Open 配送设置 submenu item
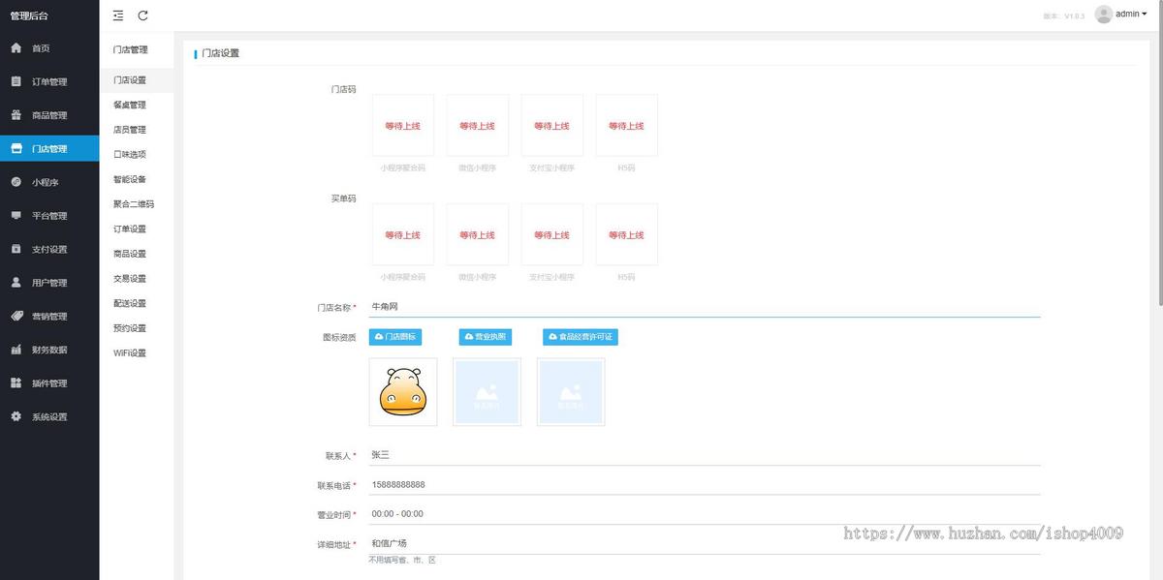This screenshot has height=580, width=1163. click(130, 303)
